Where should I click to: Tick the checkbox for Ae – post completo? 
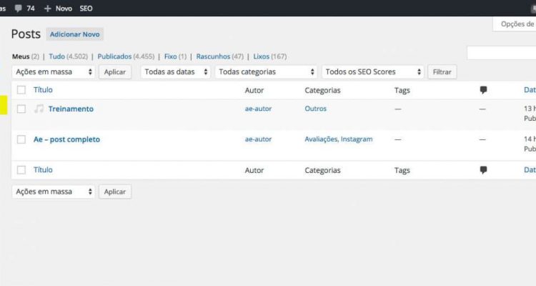click(21, 139)
